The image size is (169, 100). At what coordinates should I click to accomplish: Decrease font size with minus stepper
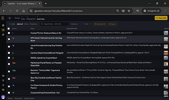[x=83, y=24]
